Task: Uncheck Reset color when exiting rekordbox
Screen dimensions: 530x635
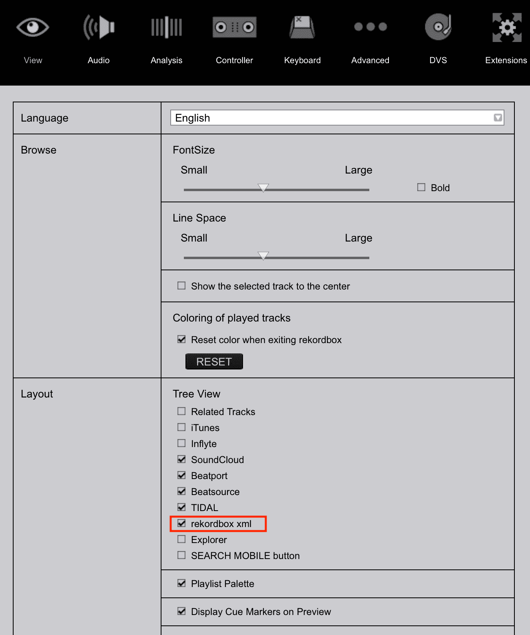Action: click(x=181, y=339)
